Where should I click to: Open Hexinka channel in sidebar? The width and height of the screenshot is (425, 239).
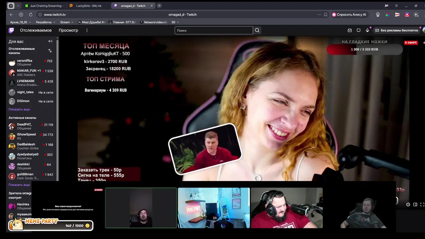click(20, 206)
